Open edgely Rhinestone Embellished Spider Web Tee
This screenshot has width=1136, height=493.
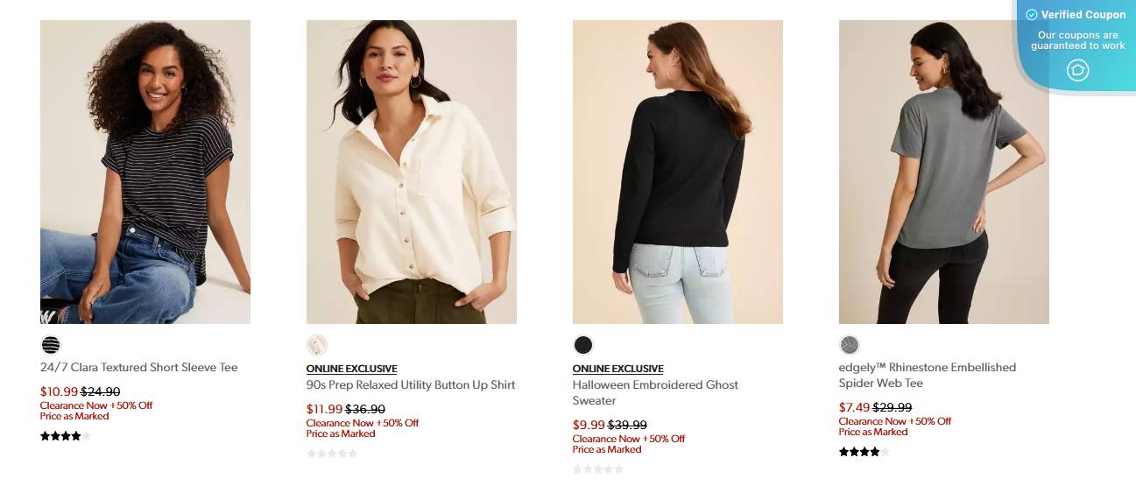point(928,375)
